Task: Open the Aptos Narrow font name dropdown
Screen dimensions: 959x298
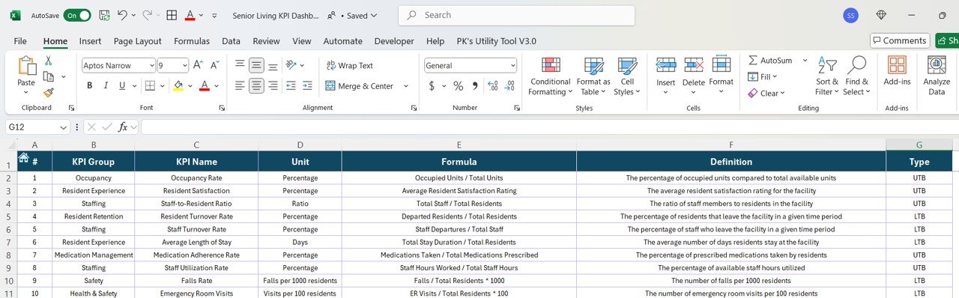Action: click(152, 65)
